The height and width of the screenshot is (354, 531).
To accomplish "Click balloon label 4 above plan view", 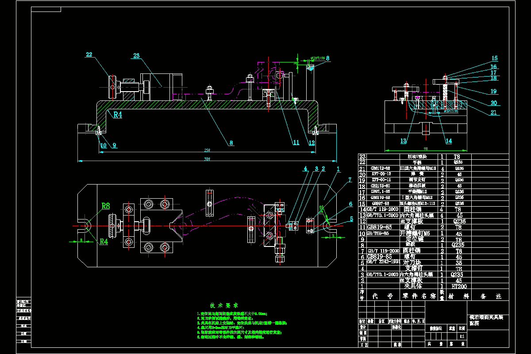I will pos(305,169).
